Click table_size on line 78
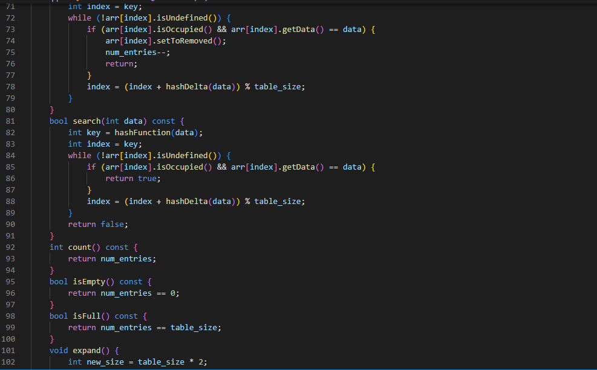This screenshot has height=370, width=597. (278, 86)
